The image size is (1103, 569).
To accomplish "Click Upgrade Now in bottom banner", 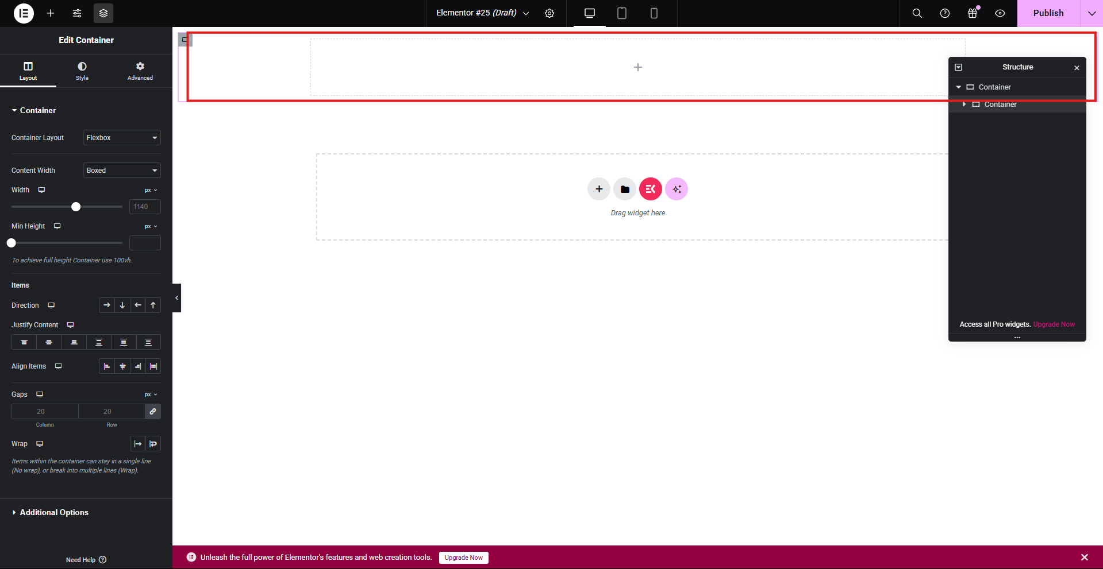I will click(463, 557).
